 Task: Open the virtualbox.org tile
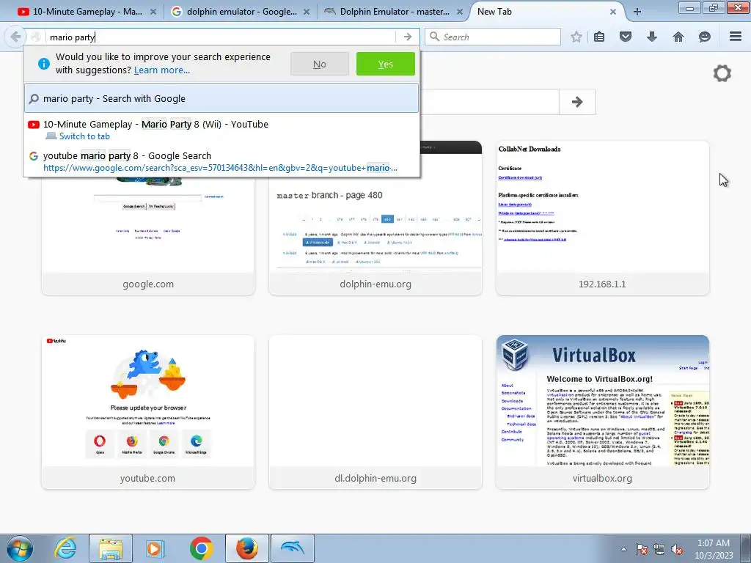pyautogui.click(x=603, y=412)
